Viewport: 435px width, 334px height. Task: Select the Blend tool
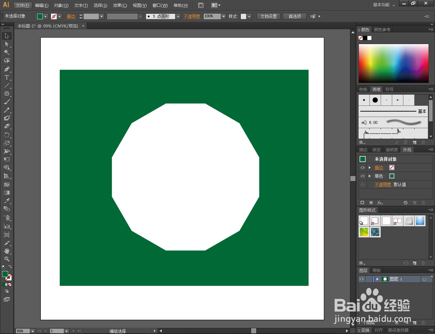pyautogui.click(x=7, y=209)
